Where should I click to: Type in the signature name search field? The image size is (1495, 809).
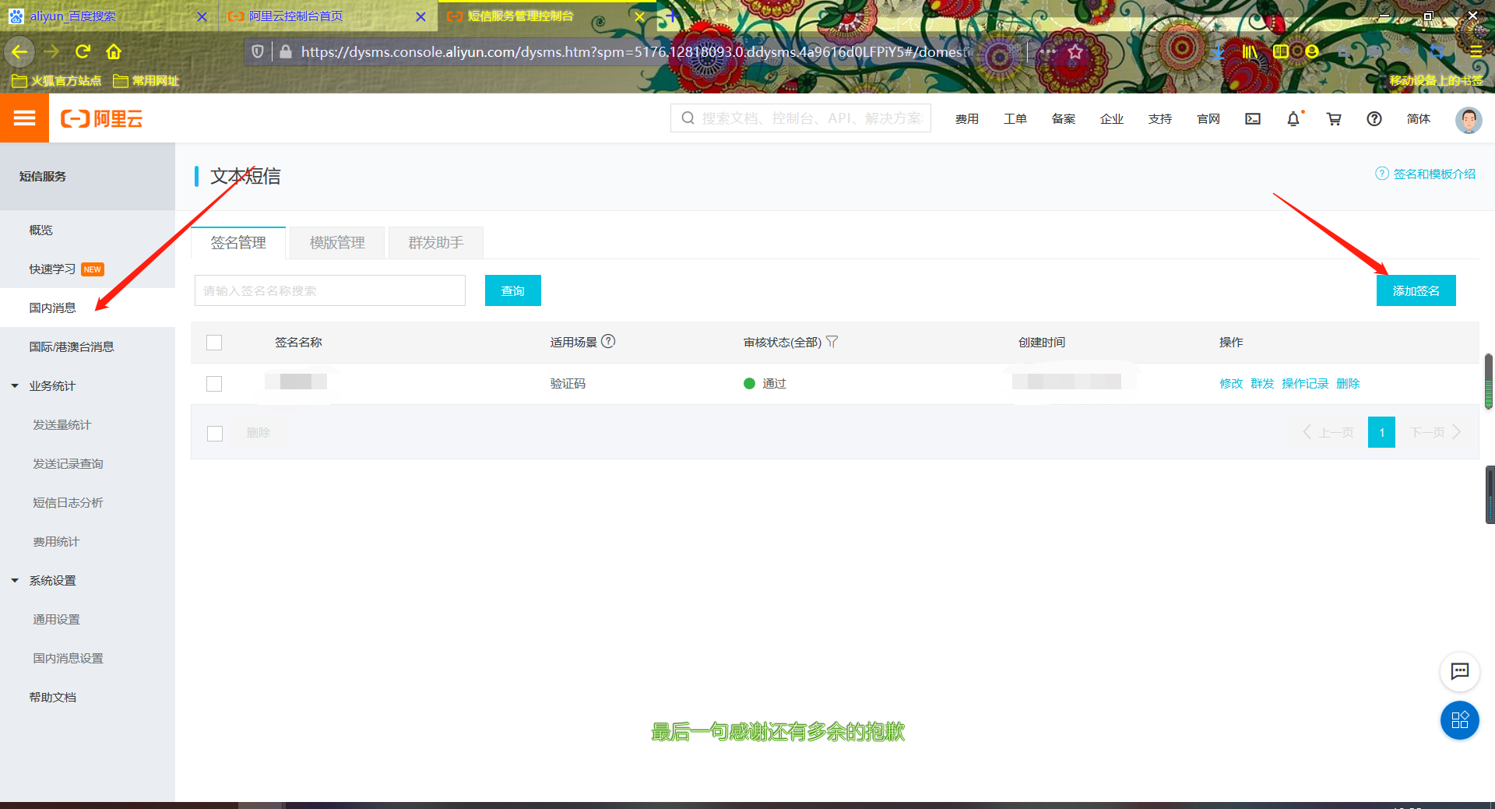(x=329, y=290)
